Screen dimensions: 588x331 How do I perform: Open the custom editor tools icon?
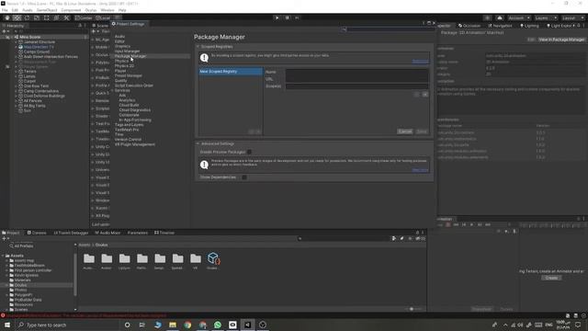pyautogui.click(x=66, y=17)
